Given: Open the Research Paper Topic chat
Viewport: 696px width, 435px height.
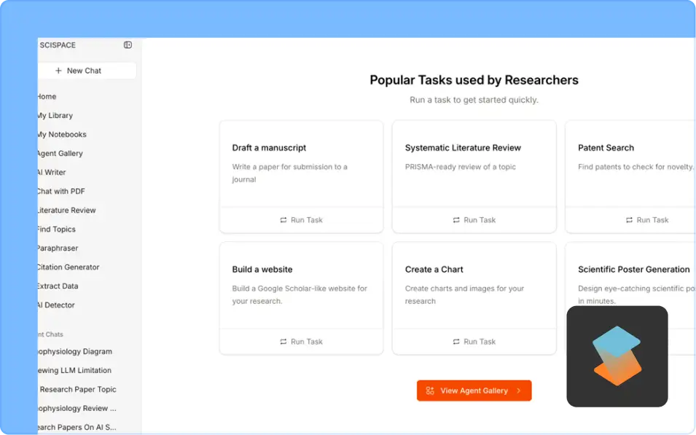Looking at the screenshot, I should pyautogui.click(x=78, y=389).
